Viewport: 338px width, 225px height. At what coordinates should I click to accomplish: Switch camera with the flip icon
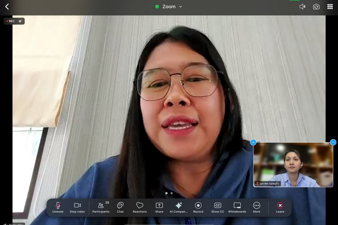tap(316, 7)
